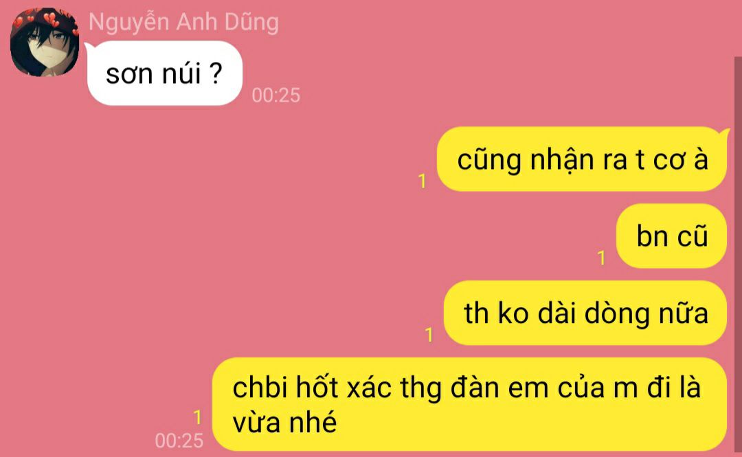742x457 pixels.
Task: Click the word 'Dũng' in the sender name
Action: 251,23
